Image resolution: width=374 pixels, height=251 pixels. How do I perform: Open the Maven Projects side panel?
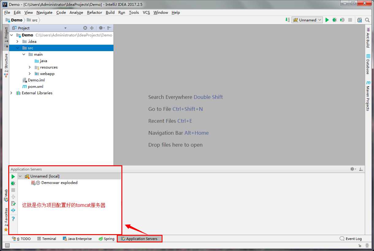[x=368, y=96]
